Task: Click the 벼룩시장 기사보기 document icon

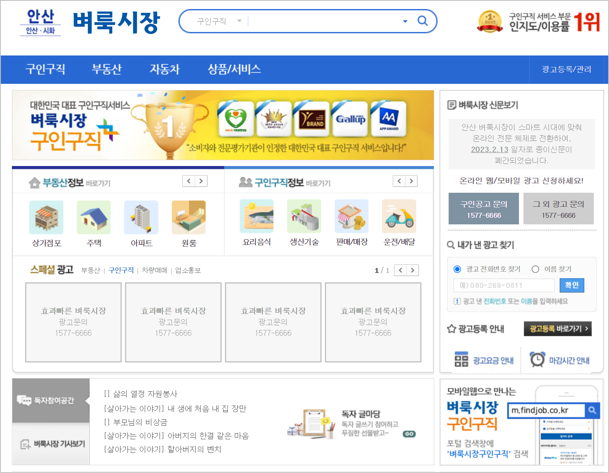Action: point(25,444)
